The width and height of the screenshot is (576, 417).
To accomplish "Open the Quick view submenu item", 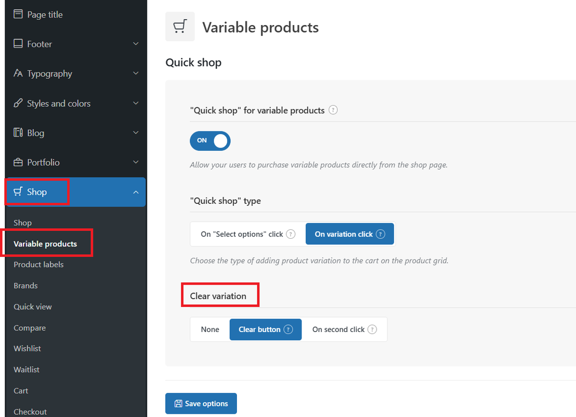I will 33,306.
